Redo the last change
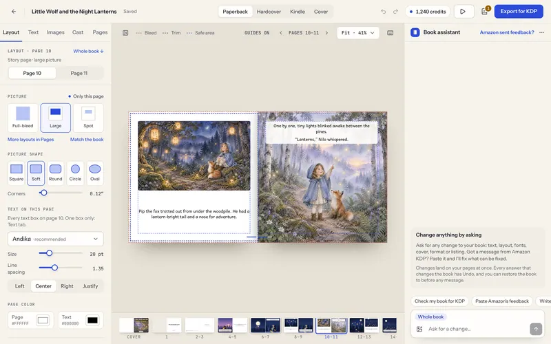Image resolution: width=551 pixels, height=344 pixels. [x=395, y=12]
